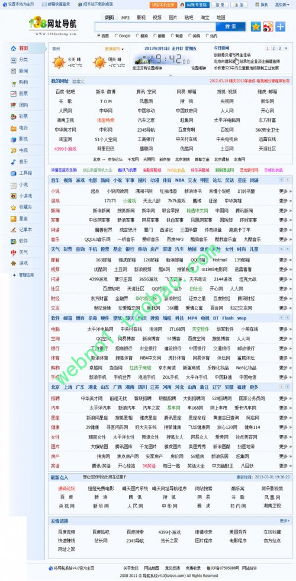Select the 站内 search radio button
The image size is (296, 581).
(x=208, y=36)
